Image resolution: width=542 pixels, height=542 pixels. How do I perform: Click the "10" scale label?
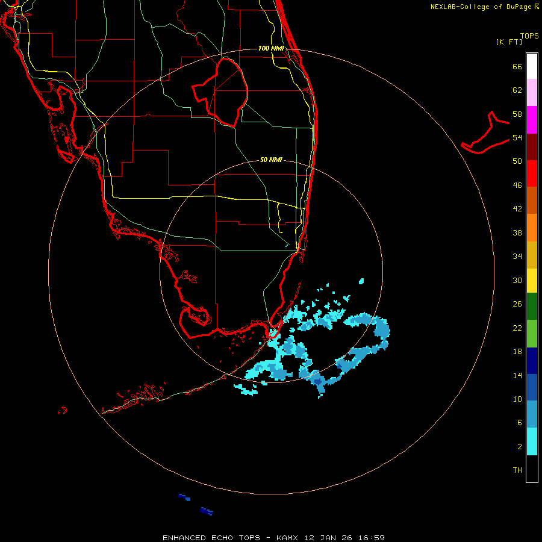click(517, 399)
